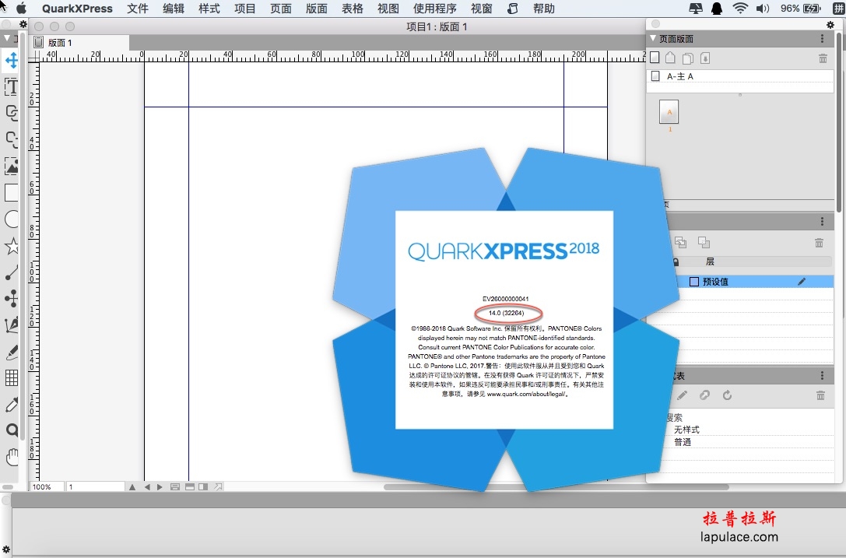Select the A-主 A master page row
Screen dimensions: 846x558
[739, 76]
